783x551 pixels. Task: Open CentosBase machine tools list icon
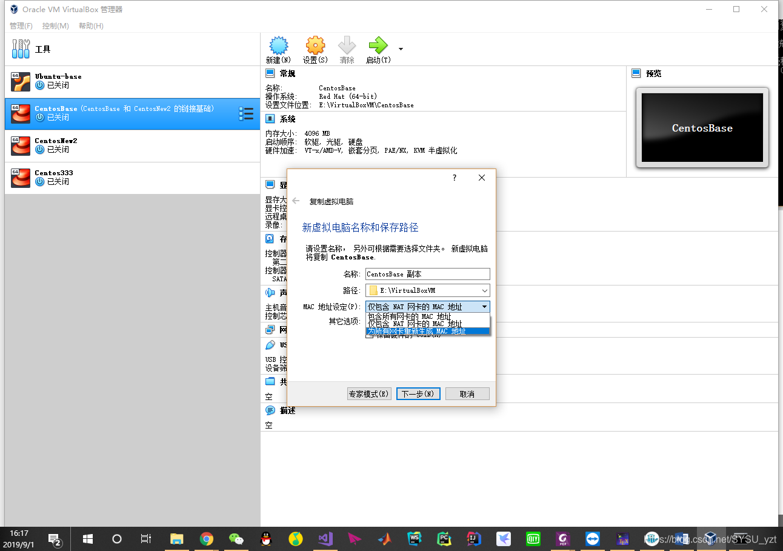(246, 113)
